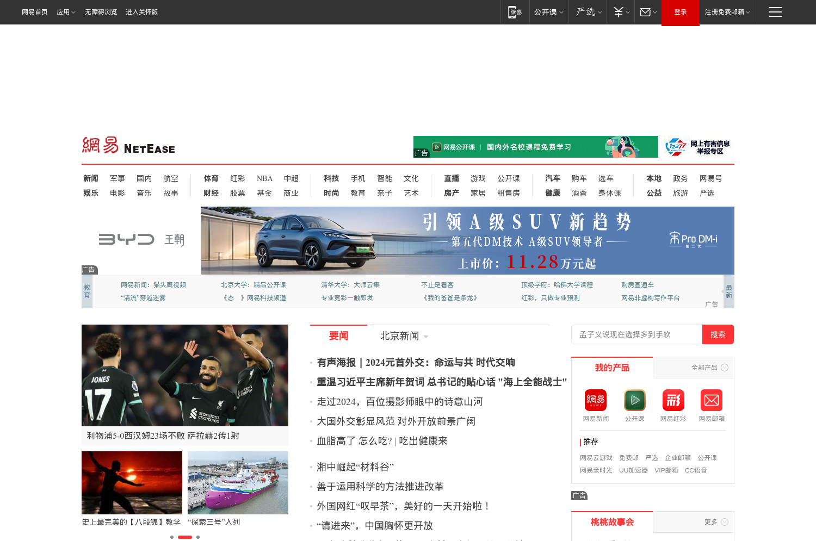The image size is (816, 541).
Task: Expand the 注册免费邮箱 dropdown
Action: click(x=727, y=12)
